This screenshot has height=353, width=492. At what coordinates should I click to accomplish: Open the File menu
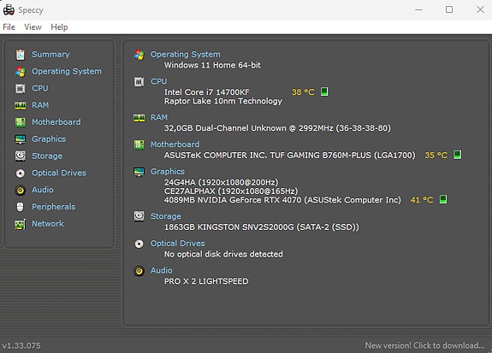(x=9, y=27)
